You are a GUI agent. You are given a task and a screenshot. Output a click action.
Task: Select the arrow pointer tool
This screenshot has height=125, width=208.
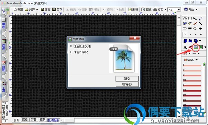point(195,19)
